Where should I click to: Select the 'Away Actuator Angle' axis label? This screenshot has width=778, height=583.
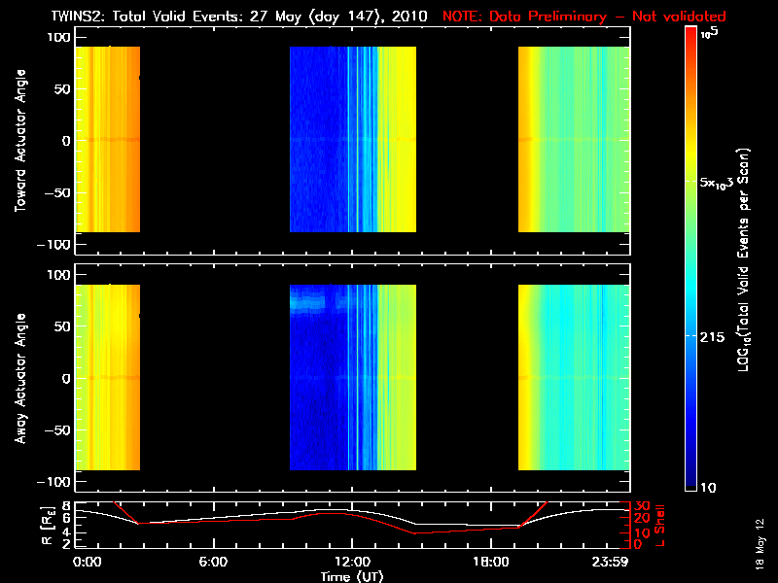[x=18, y=378]
